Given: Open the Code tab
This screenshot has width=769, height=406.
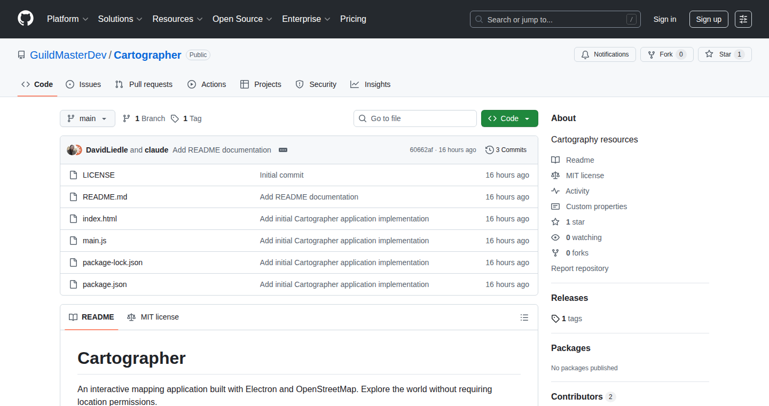Looking at the screenshot, I should [x=37, y=84].
